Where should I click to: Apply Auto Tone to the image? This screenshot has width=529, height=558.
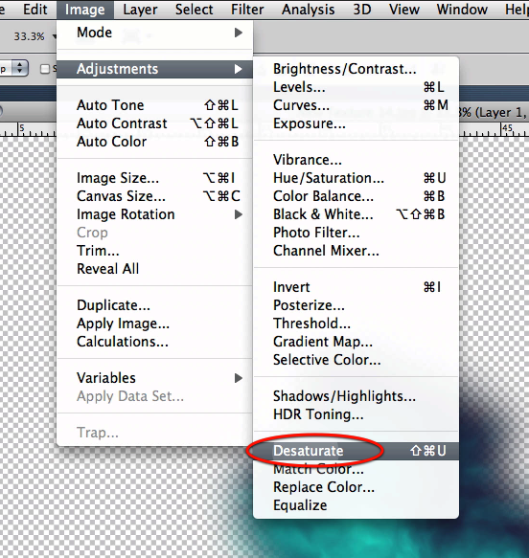[155, 105]
